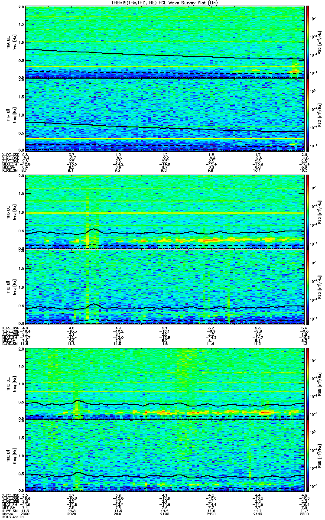Viewport: 325px width, 520px height.
Task: Click first X_RE_GSE value 3.5 under THE
Action: [x=26, y=495]
